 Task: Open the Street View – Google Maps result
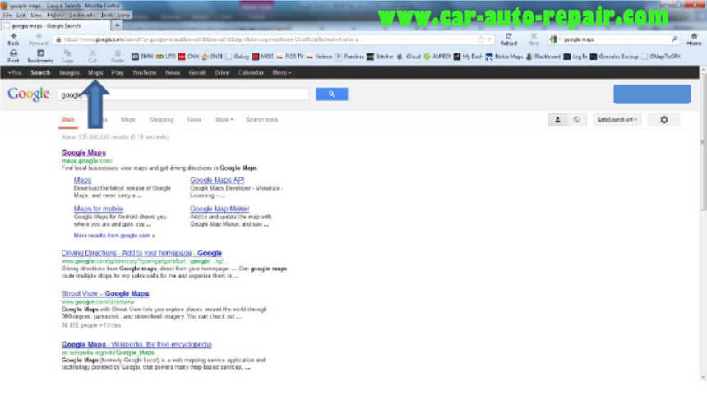(x=105, y=293)
